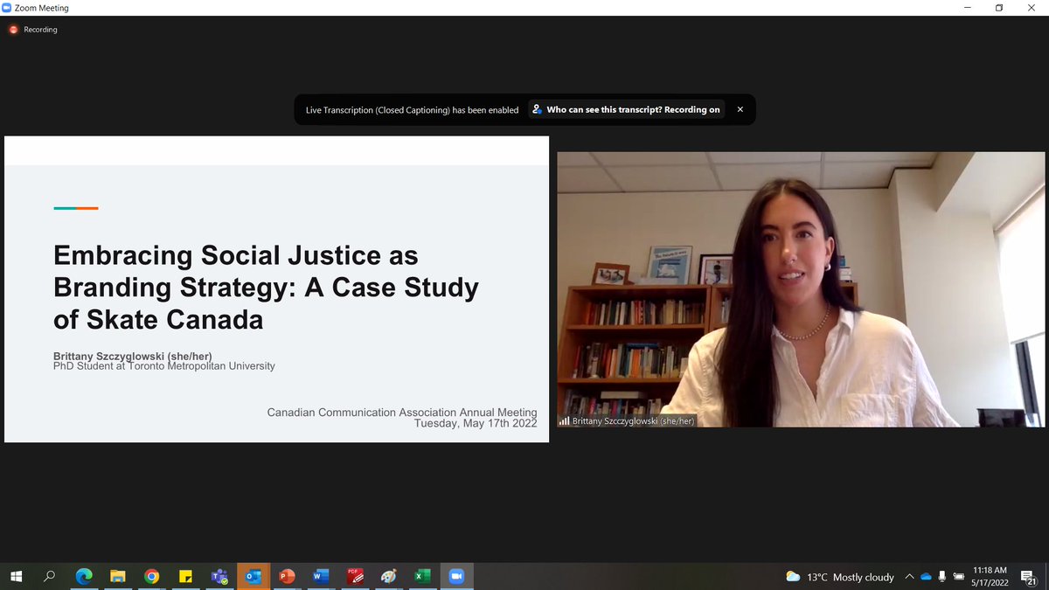Open the weather widget '13°C Mostly cloudy'
Image resolution: width=1049 pixels, height=590 pixels.
coord(840,577)
